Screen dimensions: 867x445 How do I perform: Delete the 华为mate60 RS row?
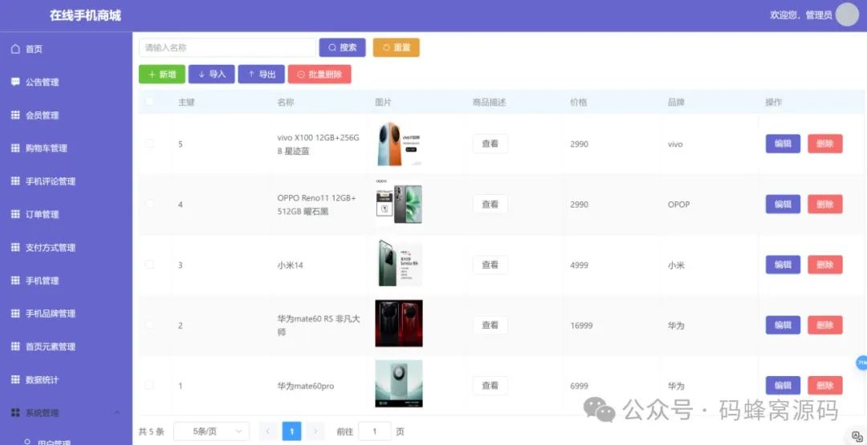pyautogui.click(x=825, y=326)
